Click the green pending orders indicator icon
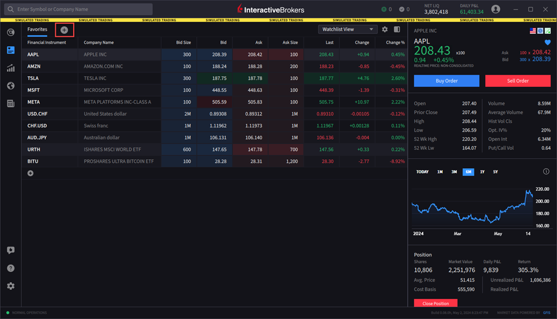This screenshot has height=319, width=557. [x=384, y=9]
